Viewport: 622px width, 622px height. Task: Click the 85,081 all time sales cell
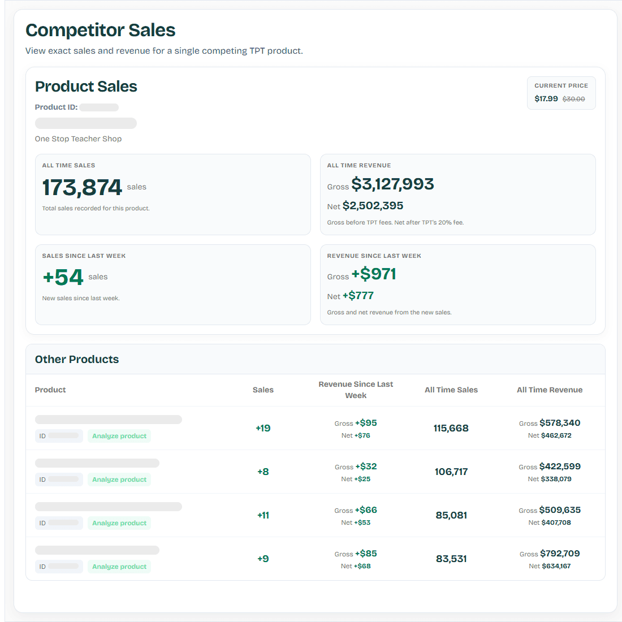click(451, 515)
